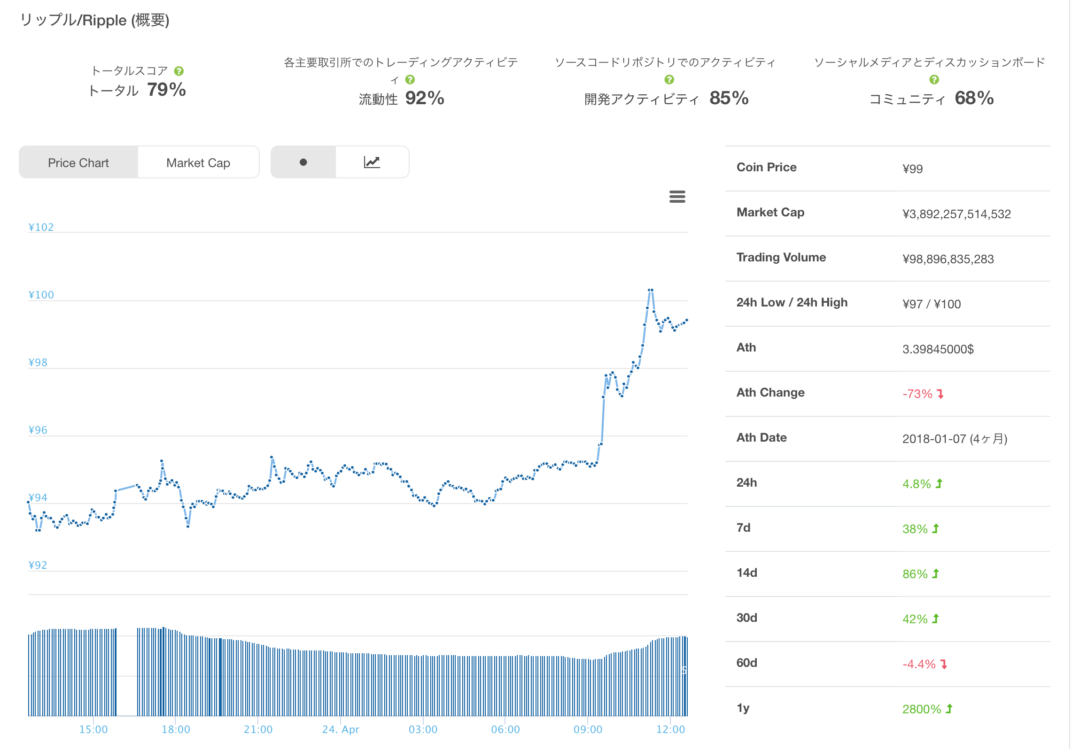Click the 7d change 38% value

[x=915, y=529]
